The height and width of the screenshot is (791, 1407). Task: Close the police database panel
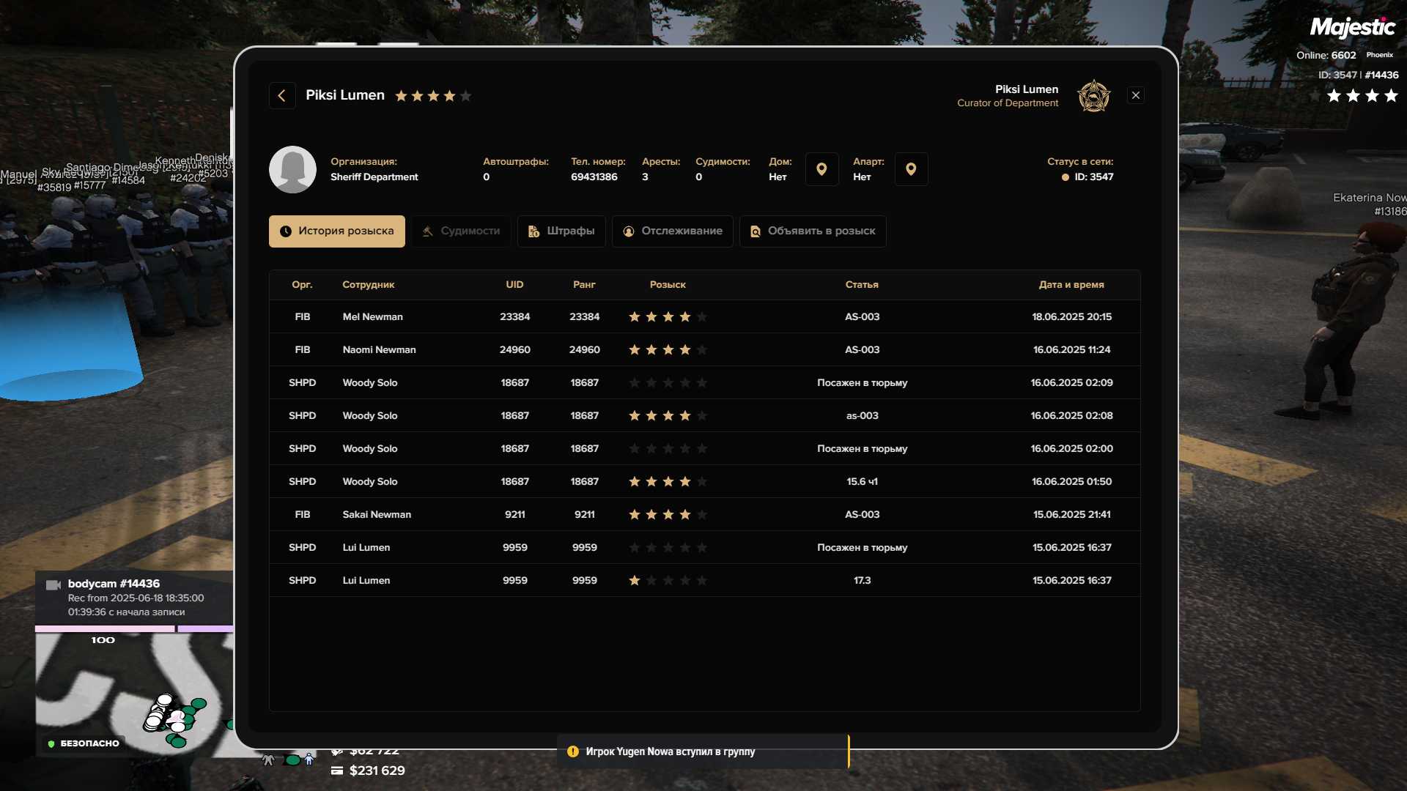pyautogui.click(x=1136, y=96)
